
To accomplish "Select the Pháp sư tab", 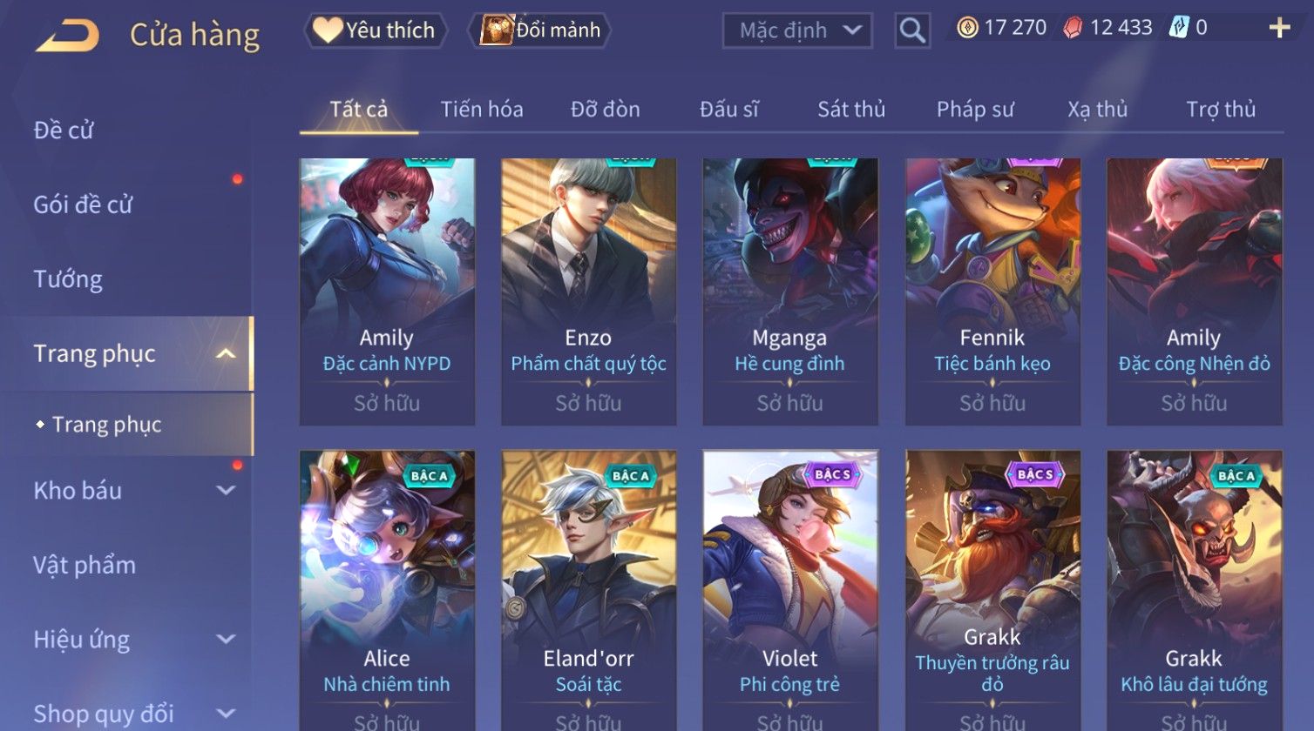I will [975, 110].
